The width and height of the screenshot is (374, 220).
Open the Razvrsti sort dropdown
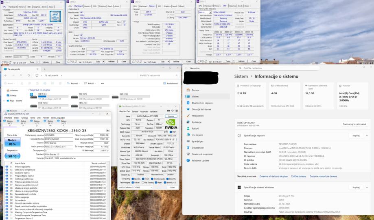(74, 83)
